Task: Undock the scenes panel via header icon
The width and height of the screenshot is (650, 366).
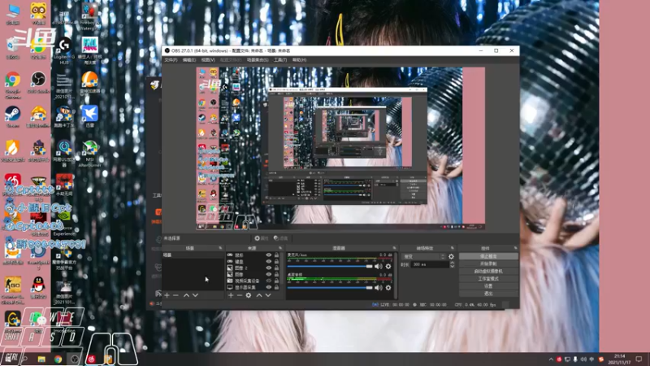Action: tap(220, 248)
